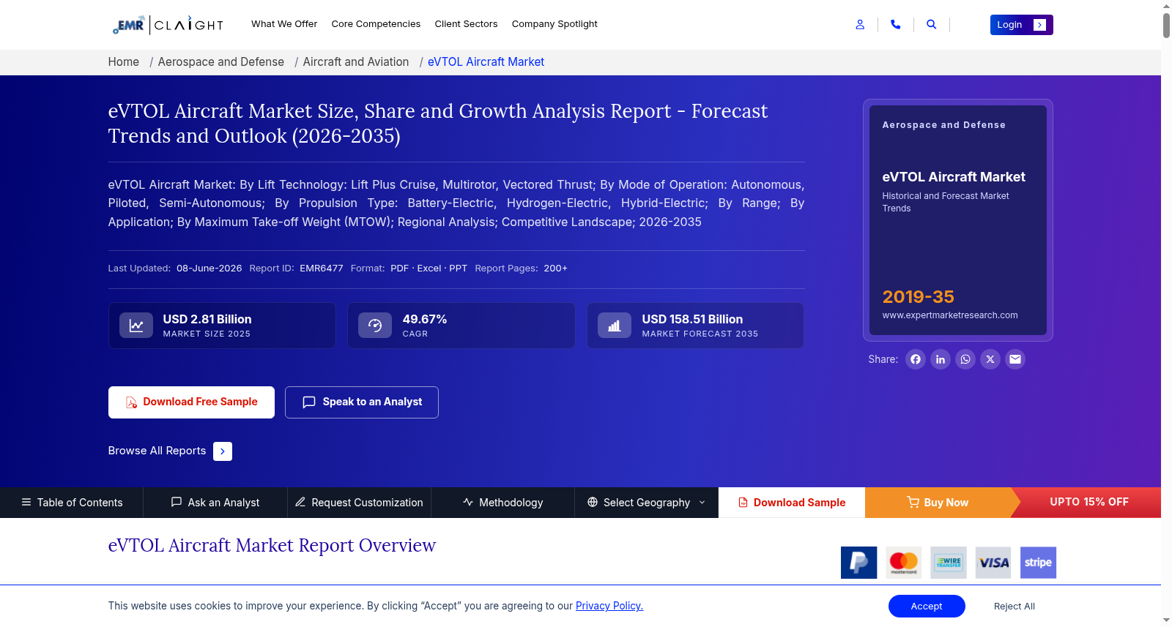Click the EMR Claight logo
The image size is (1172, 627).
[168, 25]
